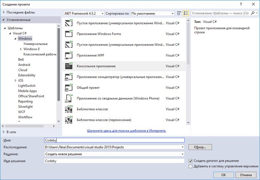This screenshot has width=260, height=180.
Task: Open the dialog help question mark
Action: pos(241,4)
